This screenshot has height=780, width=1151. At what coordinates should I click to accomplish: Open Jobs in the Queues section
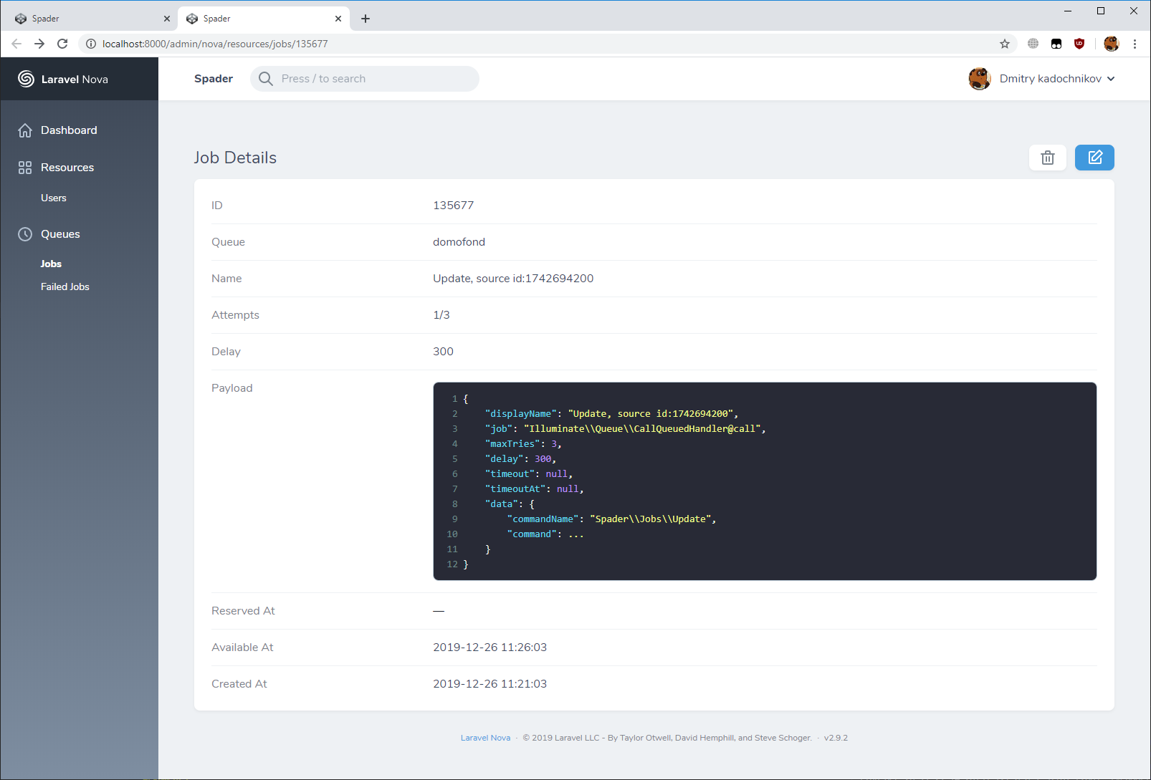[51, 264]
